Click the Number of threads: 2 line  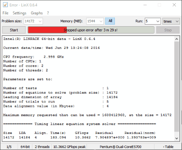(x=25, y=70)
